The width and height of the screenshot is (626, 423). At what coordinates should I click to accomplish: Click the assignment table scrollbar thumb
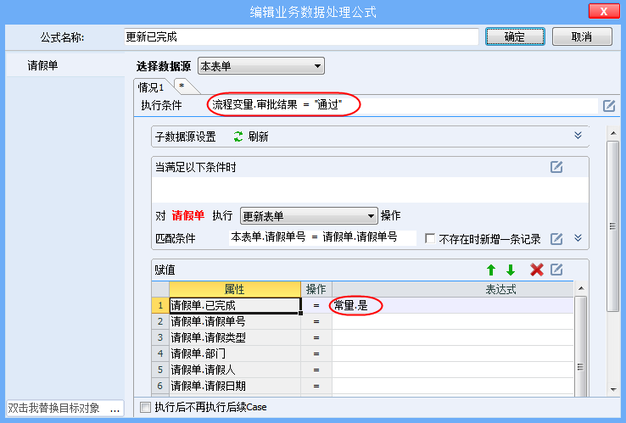[580, 347]
